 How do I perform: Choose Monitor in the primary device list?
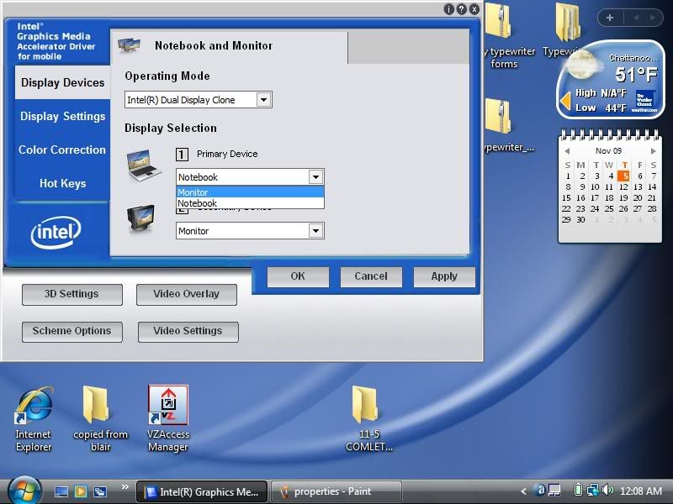coord(250,192)
